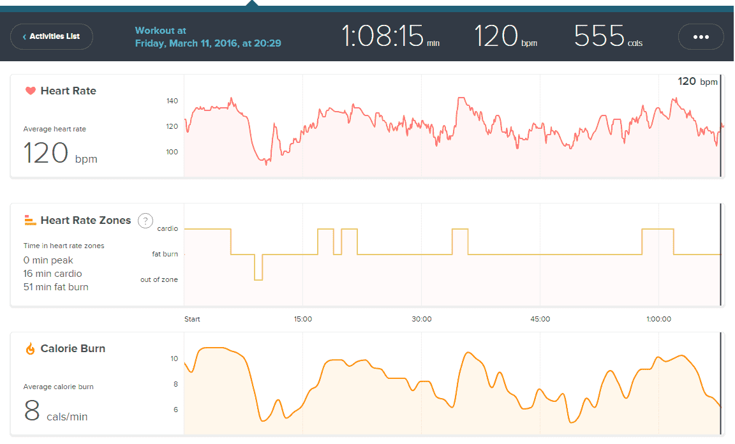Click the 16 min cardio zone entry

pos(52,274)
